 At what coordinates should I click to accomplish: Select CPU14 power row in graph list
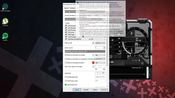click(72, 26)
